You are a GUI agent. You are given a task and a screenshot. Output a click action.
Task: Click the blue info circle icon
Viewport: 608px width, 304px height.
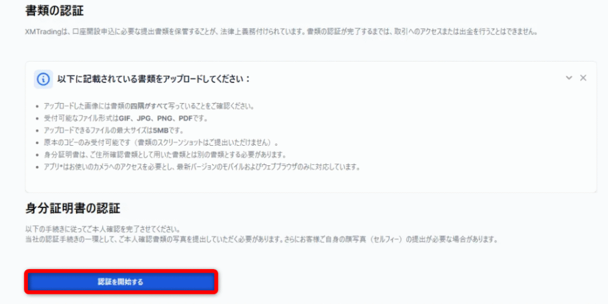coord(43,79)
